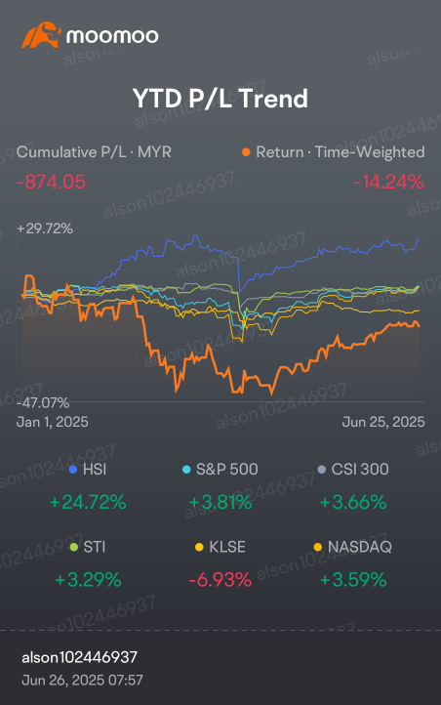
Task: Select the KLSE -6.93% value
Action: click(x=220, y=580)
